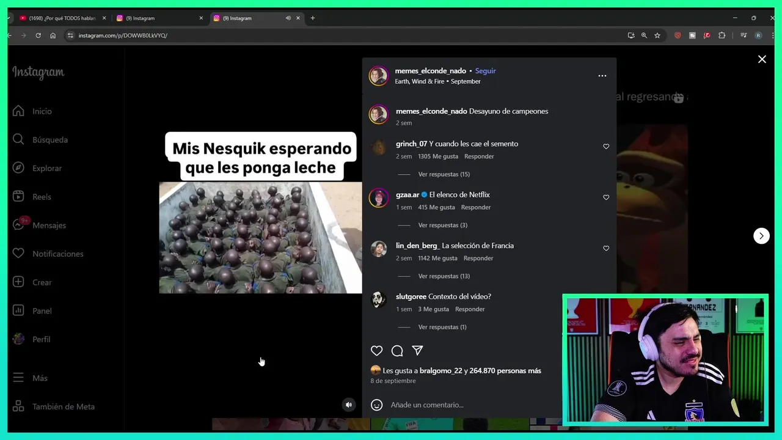Open slutgoree's avatar picture
This screenshot has width=782, height=440.
pos(378,299)
